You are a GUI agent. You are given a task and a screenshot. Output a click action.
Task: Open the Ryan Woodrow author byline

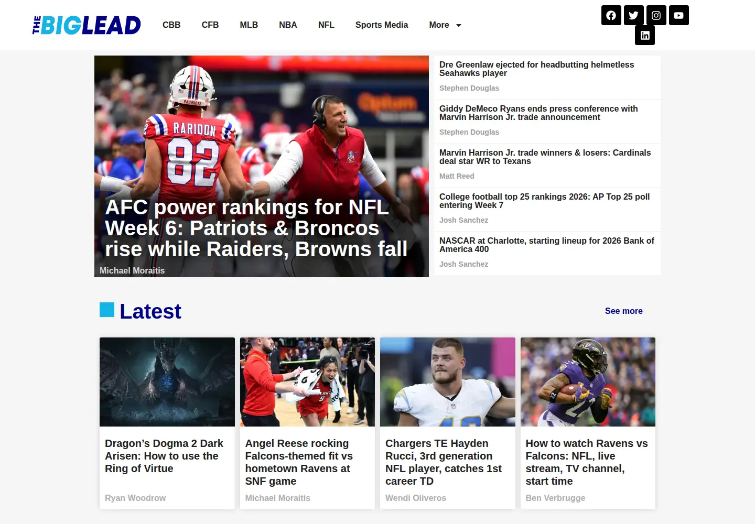135,498
